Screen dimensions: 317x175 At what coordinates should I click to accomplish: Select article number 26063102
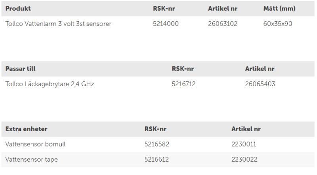click(x=222, y=24)
